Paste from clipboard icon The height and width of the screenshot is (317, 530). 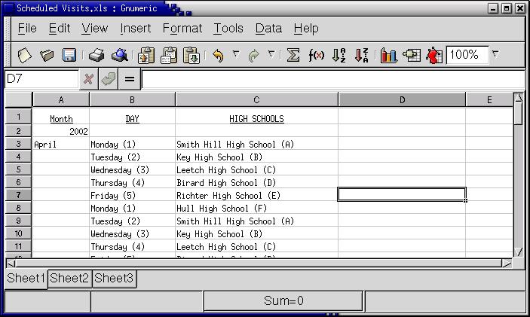coord(191,55)
